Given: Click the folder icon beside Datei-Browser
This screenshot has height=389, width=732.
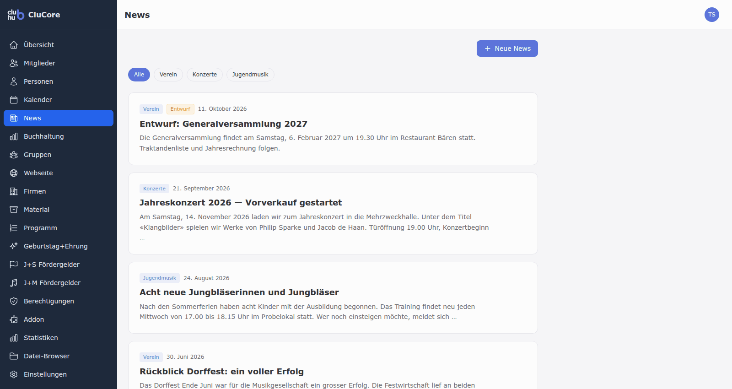Looking at the screenshot, I should point(14,356).
